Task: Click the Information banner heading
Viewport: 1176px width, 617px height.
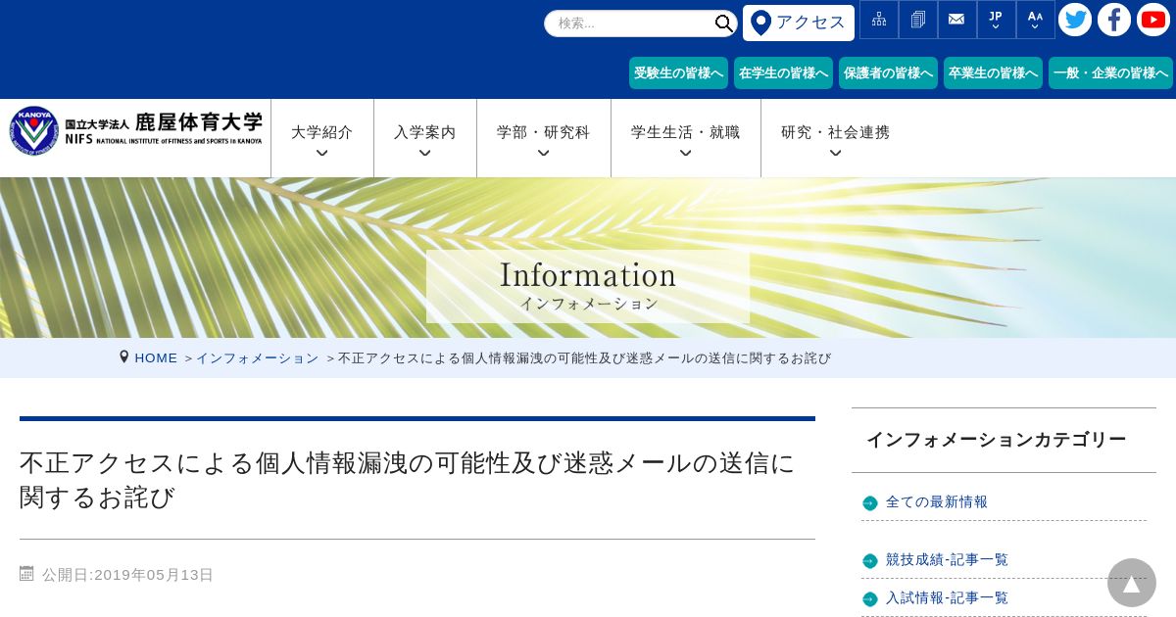Action: click(588, 275)
